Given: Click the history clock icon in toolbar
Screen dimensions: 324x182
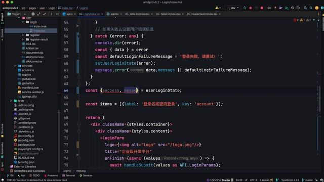Looking at the screenshot, I should pos(293,8).
